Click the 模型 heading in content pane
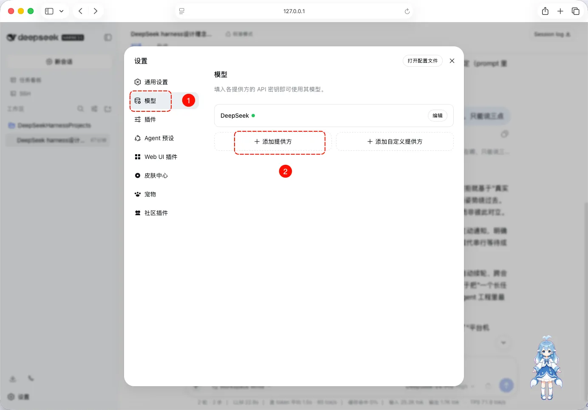The image size is (588, 410). [x=221, y=74]
